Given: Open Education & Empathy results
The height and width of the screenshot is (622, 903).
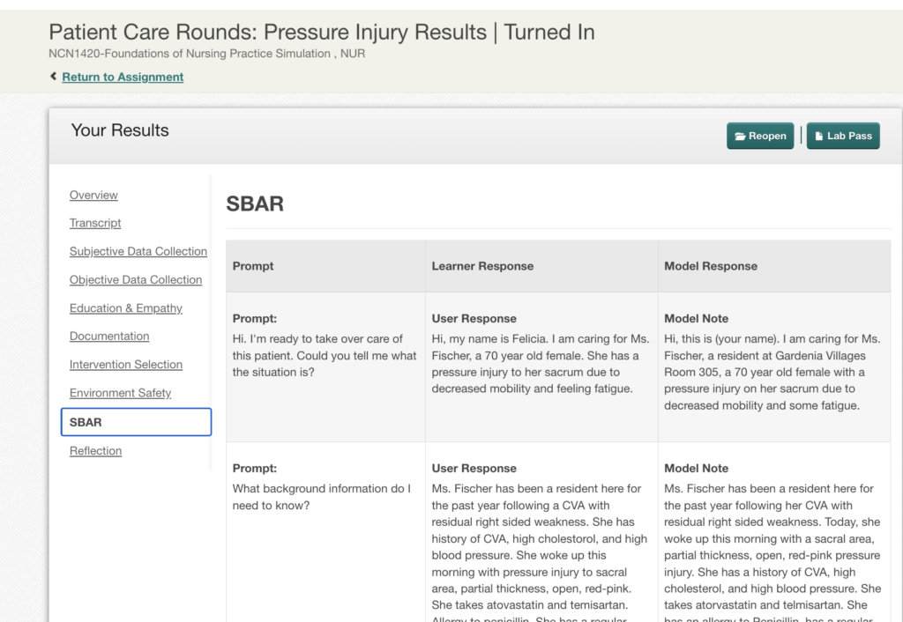Looking at the screenshot, I should 125,308.
